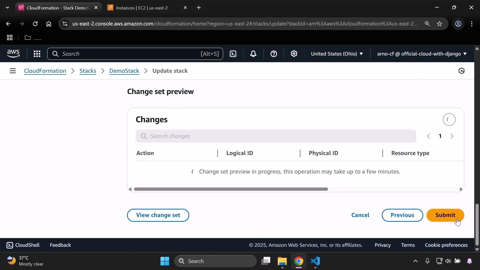The width and height of the screenshot is (480, 270).
Task: Click the View change set button
Action: pyautogui.click(x=158, y=215)
